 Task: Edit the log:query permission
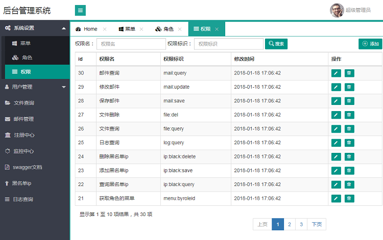click(336, 143)
